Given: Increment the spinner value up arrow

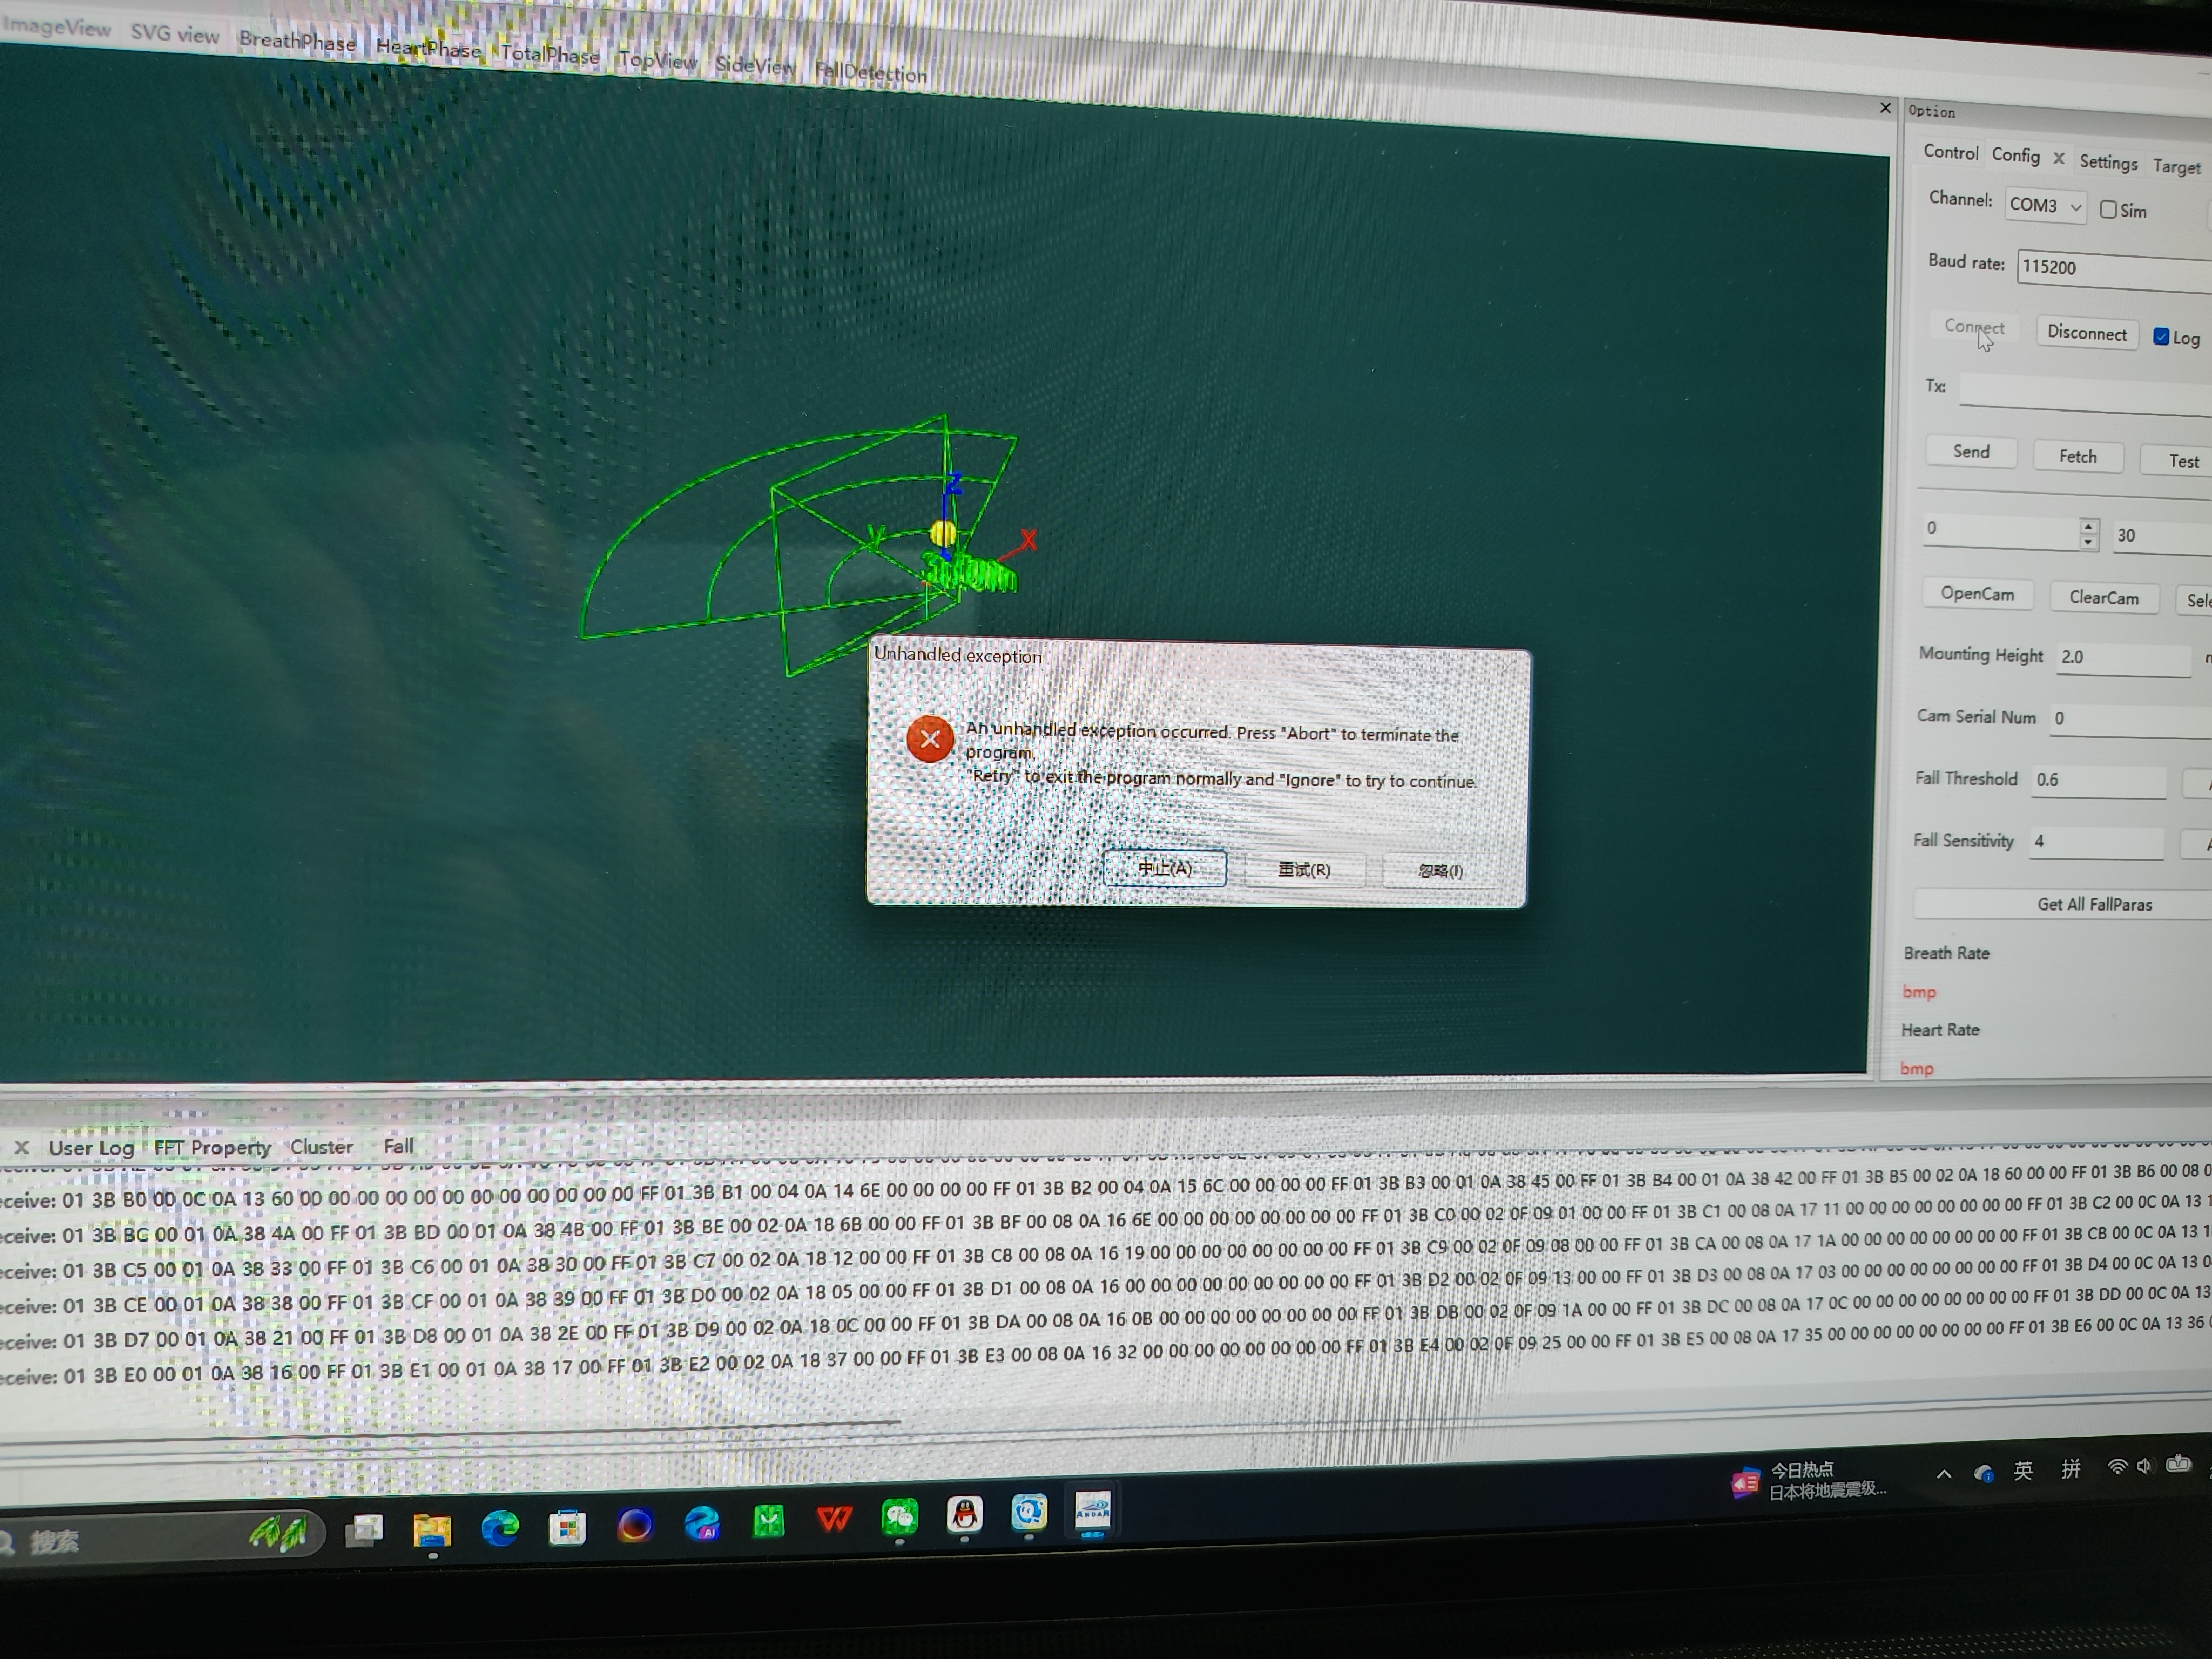Looking at the screenshot, I should (2088, 526).
